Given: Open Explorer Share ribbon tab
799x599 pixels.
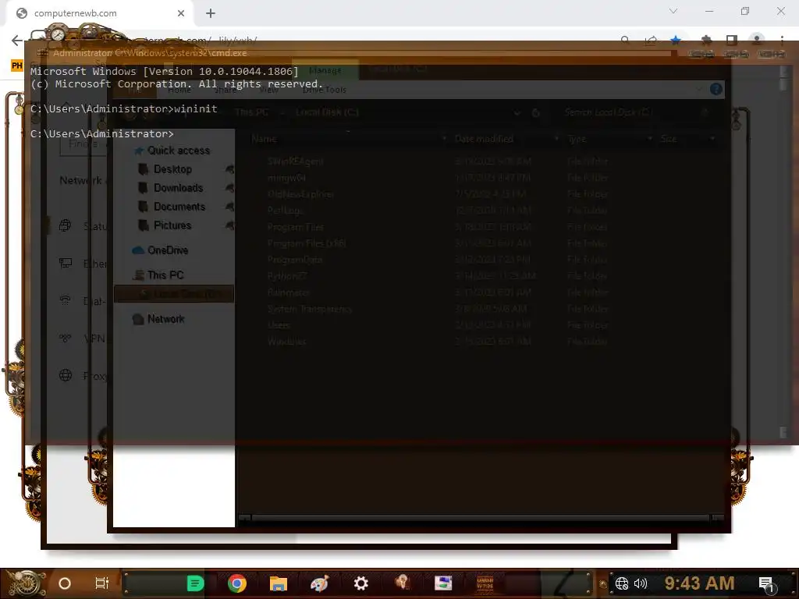Looking at the screenshot, I should 225,90.
